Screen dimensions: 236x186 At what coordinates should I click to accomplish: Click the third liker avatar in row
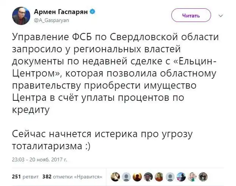coord(138,177)
